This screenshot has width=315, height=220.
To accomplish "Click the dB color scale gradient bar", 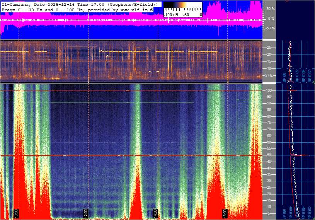I will (x=182, y=6).
